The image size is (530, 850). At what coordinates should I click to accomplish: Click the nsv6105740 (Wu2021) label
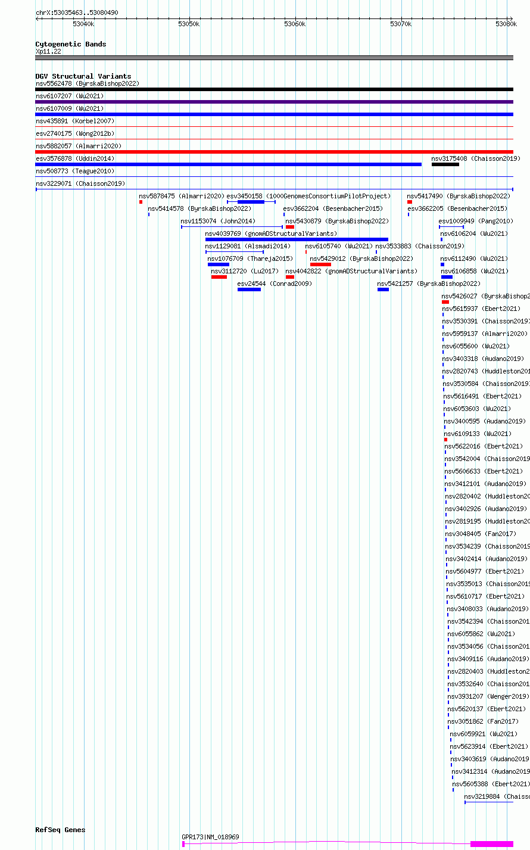coord(339,246)
